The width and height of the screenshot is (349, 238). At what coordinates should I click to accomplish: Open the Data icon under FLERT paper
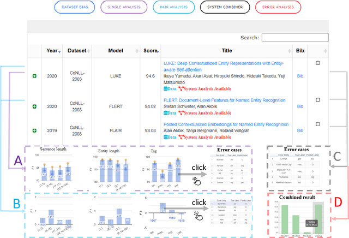171,112
